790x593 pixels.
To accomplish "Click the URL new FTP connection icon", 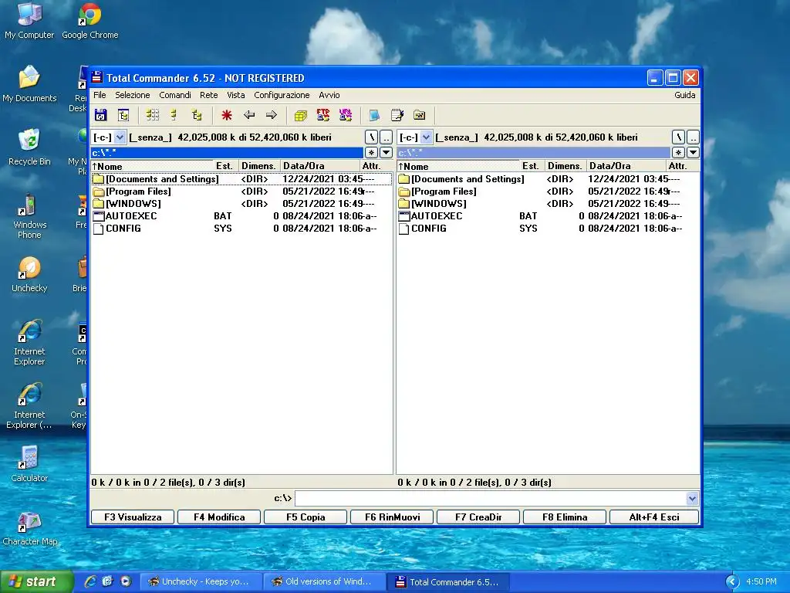I will pos(346,115).
